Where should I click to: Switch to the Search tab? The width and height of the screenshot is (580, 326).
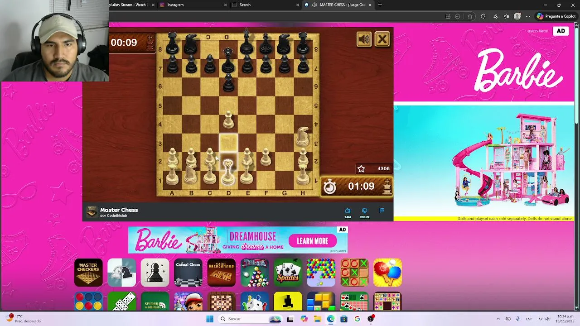266,5
